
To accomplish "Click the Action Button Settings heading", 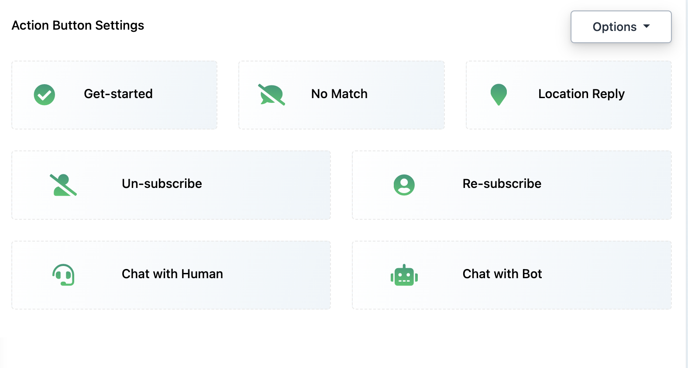I will (78, 25).
